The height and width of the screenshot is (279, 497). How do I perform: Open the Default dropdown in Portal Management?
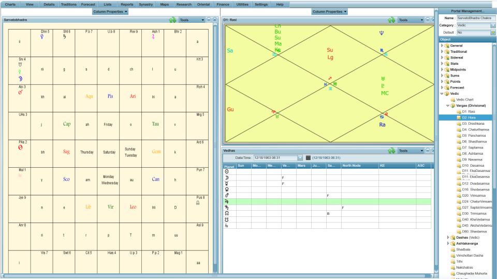[x=493, y=32]
